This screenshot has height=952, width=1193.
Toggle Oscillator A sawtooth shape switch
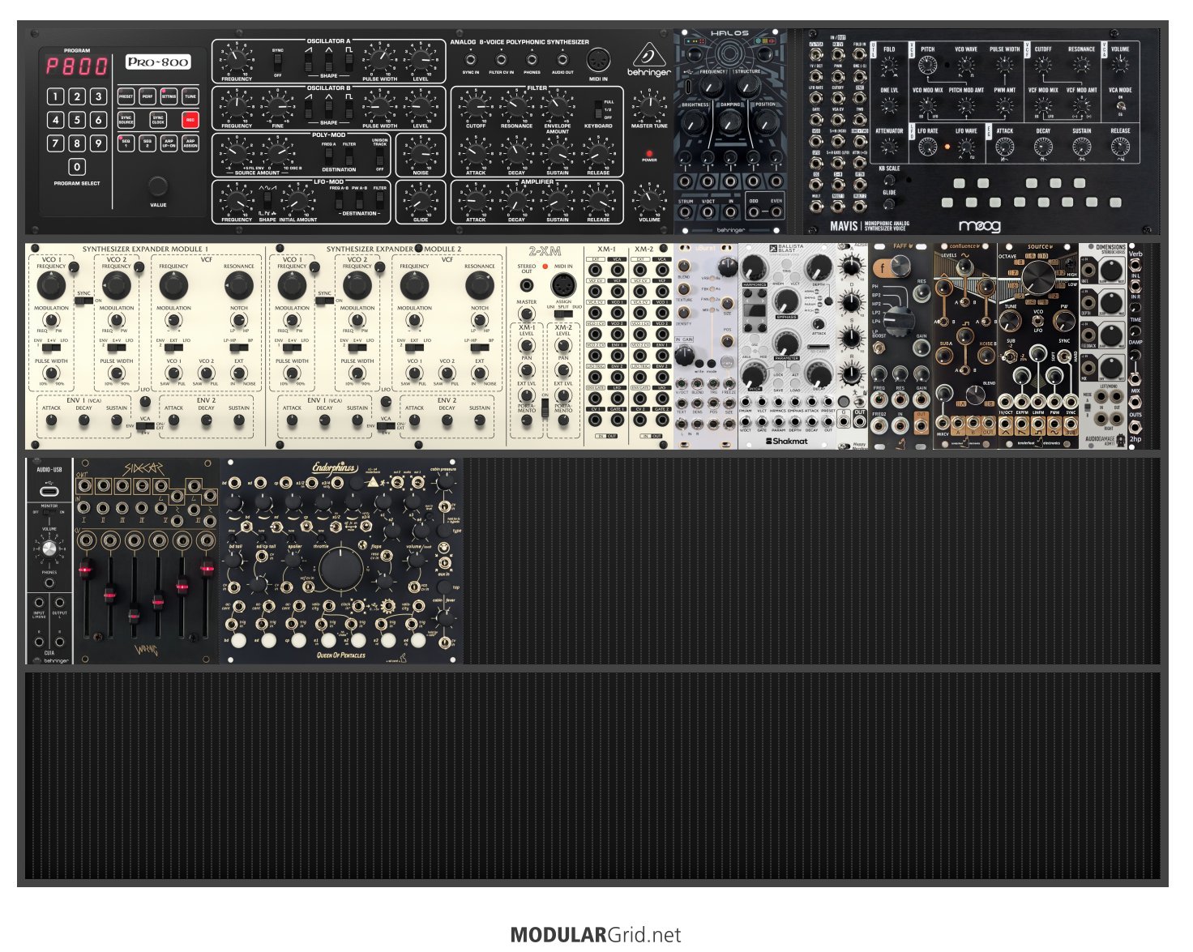pos(310,61)
